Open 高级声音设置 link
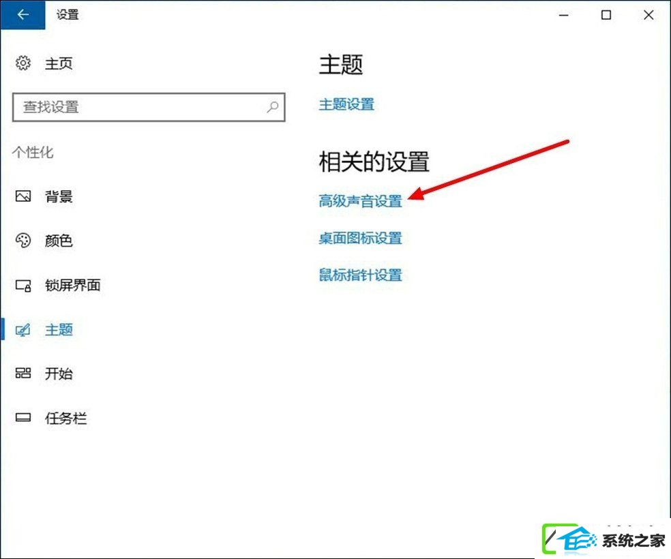671x559 pixels. click(x=360, y=201)
